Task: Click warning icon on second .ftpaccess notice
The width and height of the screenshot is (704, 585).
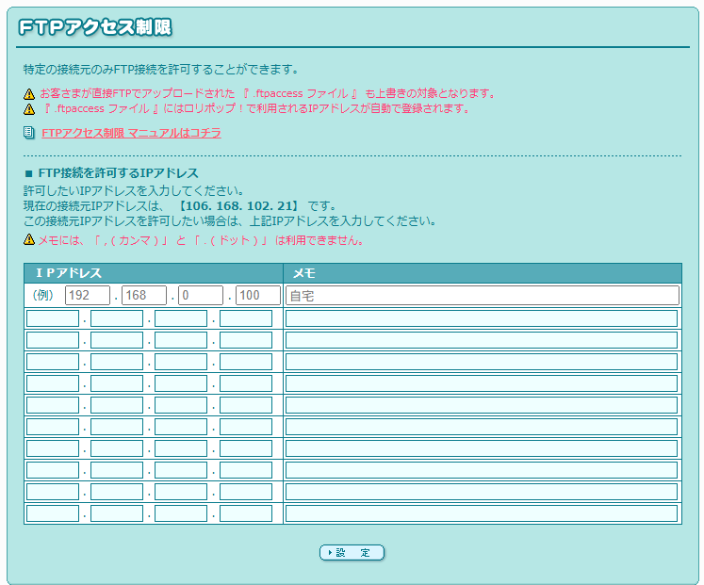Action: [28, 108]
